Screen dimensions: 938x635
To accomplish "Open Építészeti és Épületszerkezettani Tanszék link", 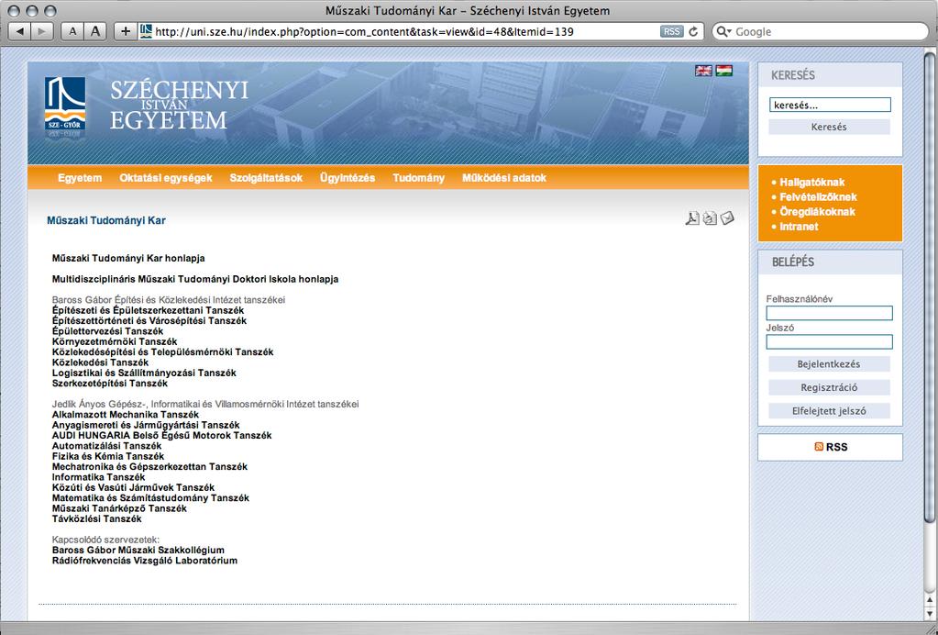I will [x=148, y=310].
